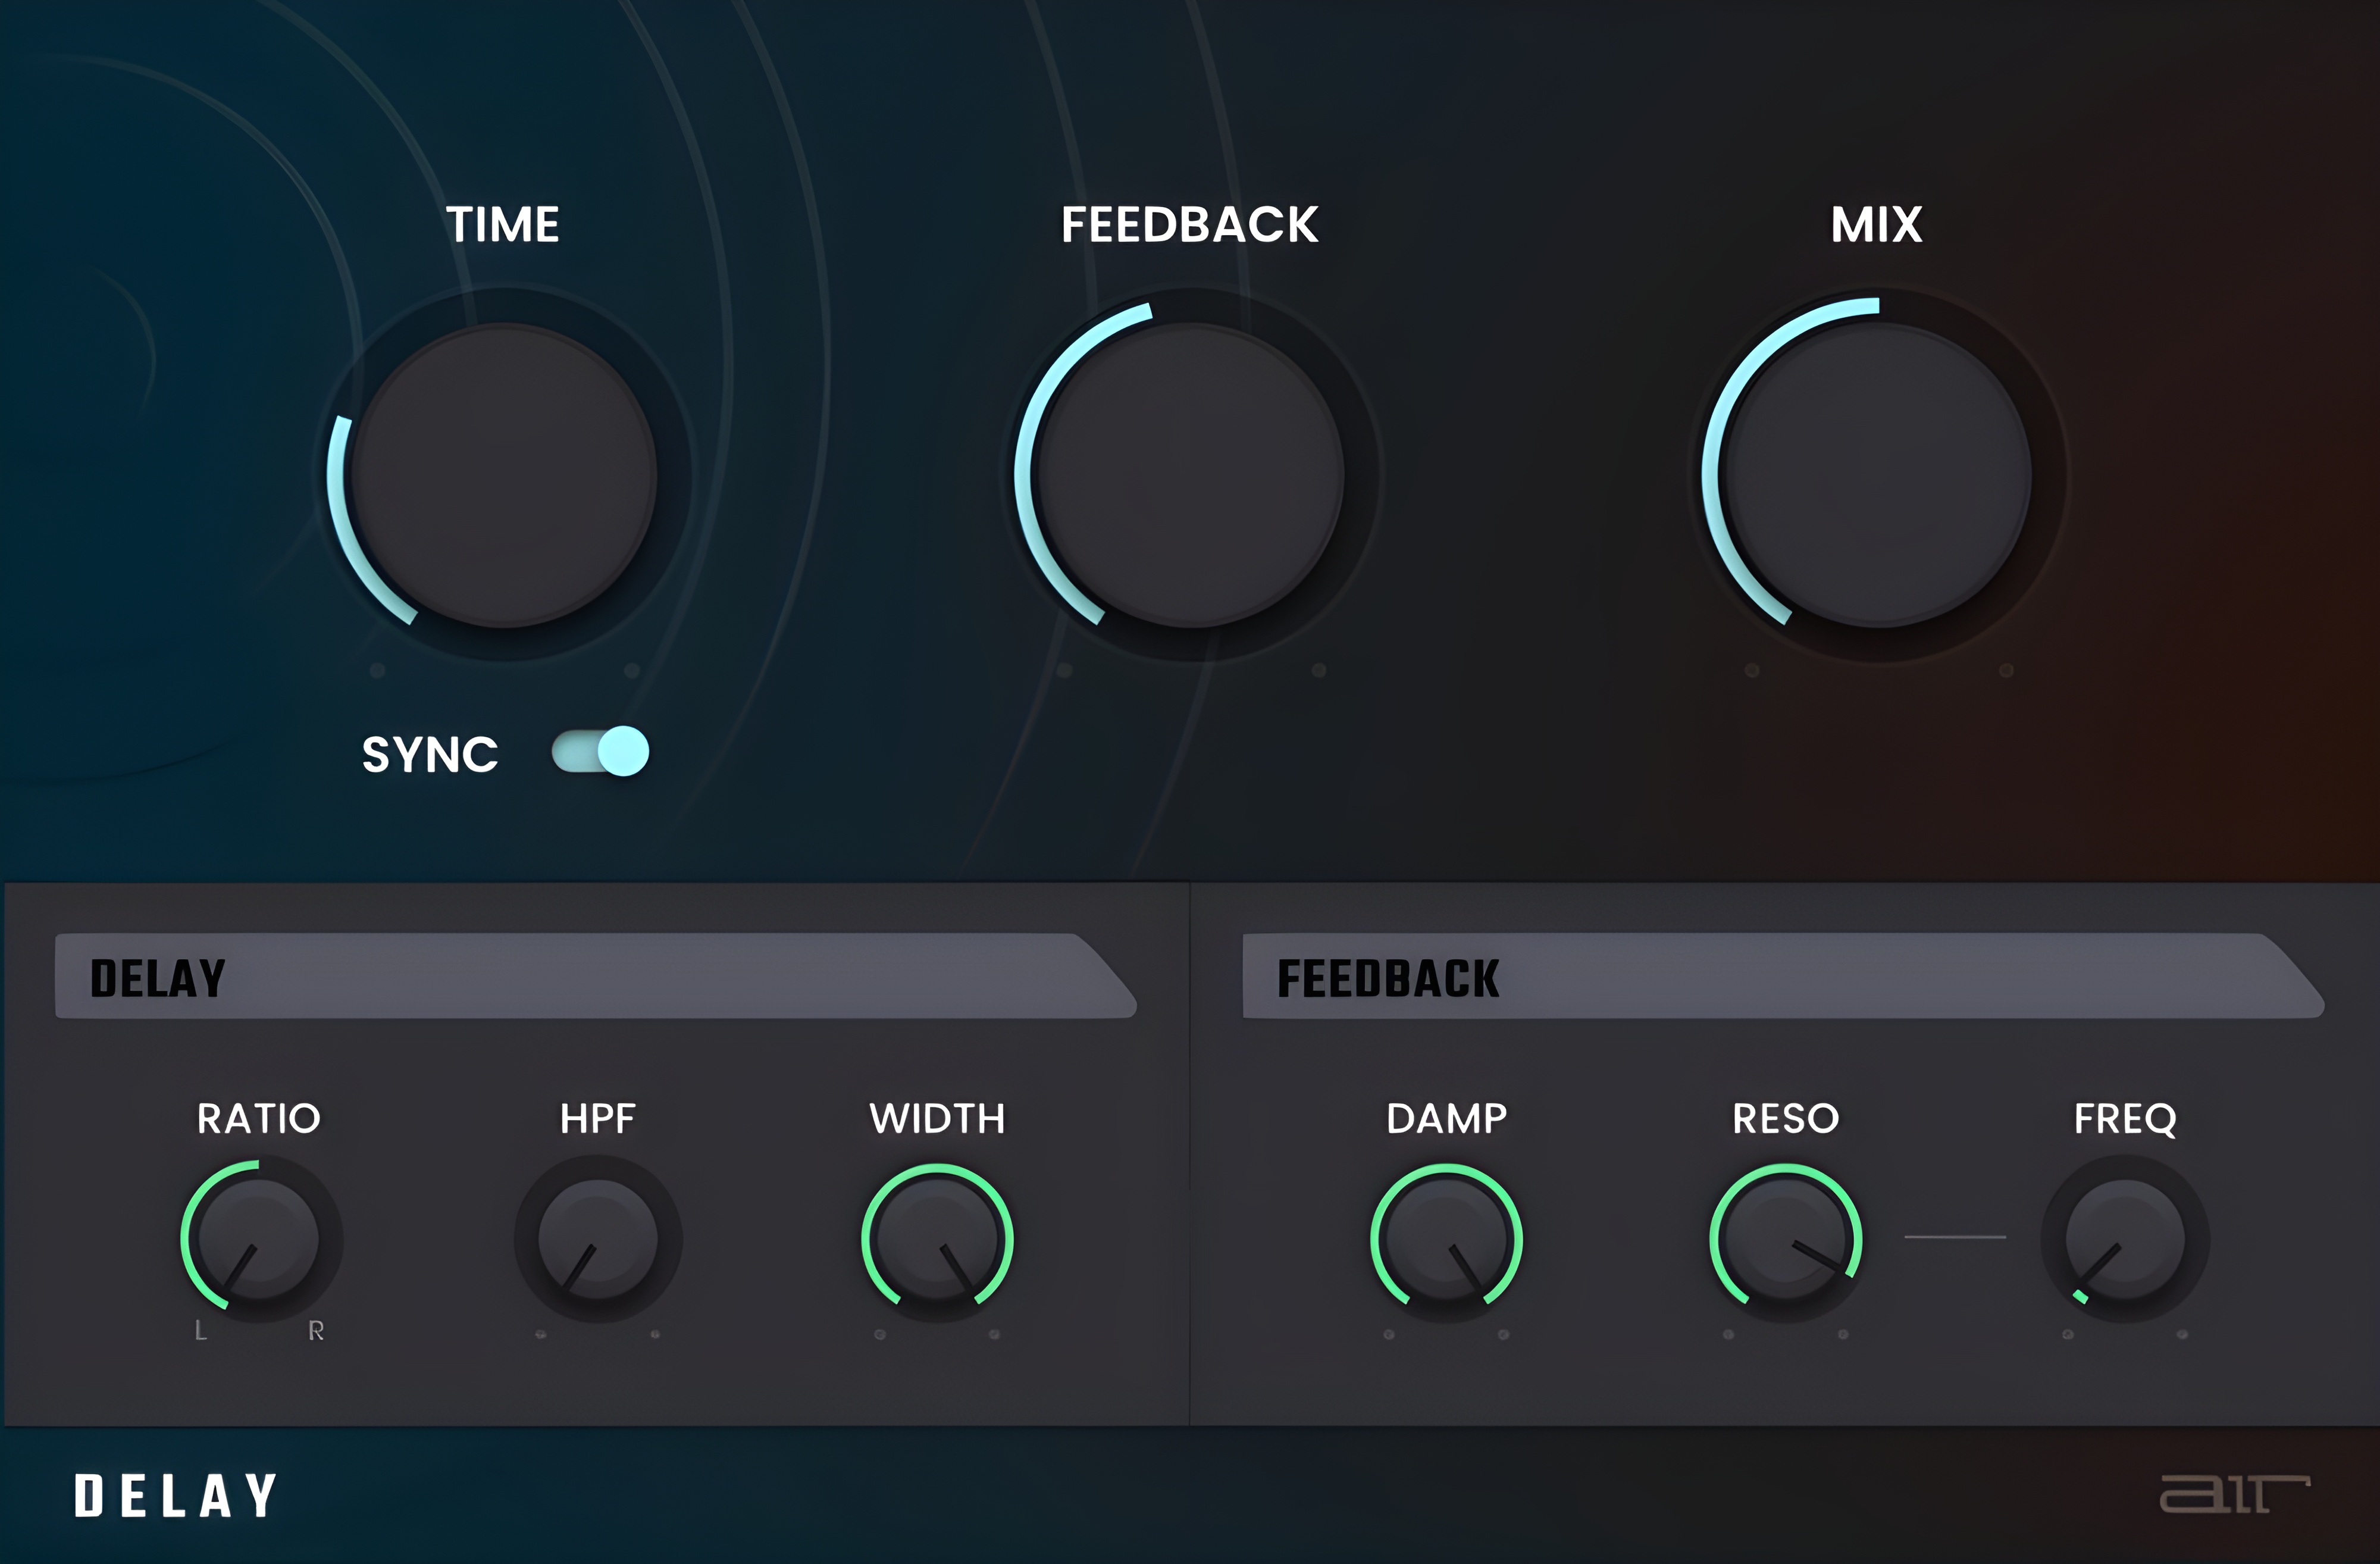Click the large MIX knob
The height and width of the screenshot is (1564, 2380).
coord(1878,475)
